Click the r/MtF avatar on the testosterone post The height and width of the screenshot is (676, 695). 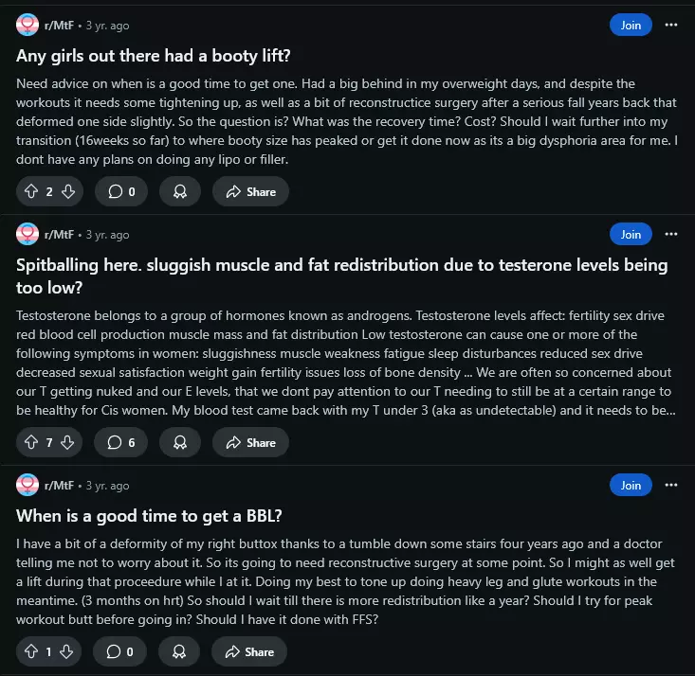point(27,234)
